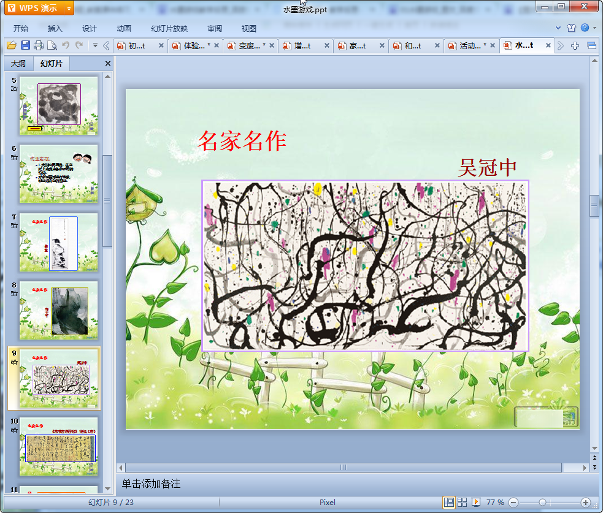Switch to Normal view icon in status bar

coord(449,502)
